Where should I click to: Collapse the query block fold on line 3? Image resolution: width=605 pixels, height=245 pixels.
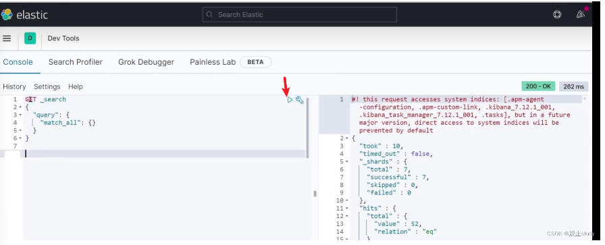[x=20, y=115]
